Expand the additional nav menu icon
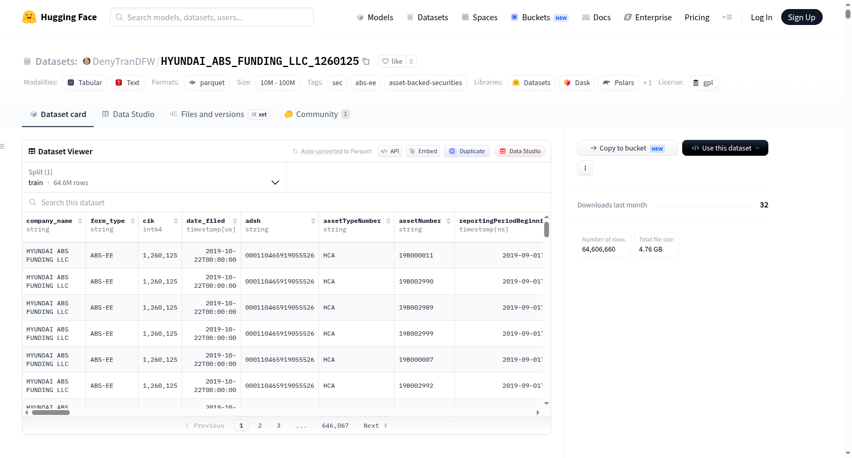The image size is (852, 458). click(727, 17)
